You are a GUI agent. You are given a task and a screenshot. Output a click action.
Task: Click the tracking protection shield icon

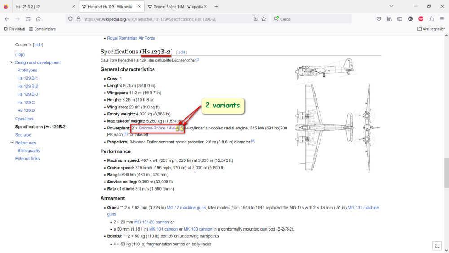(x=70, y=19)
